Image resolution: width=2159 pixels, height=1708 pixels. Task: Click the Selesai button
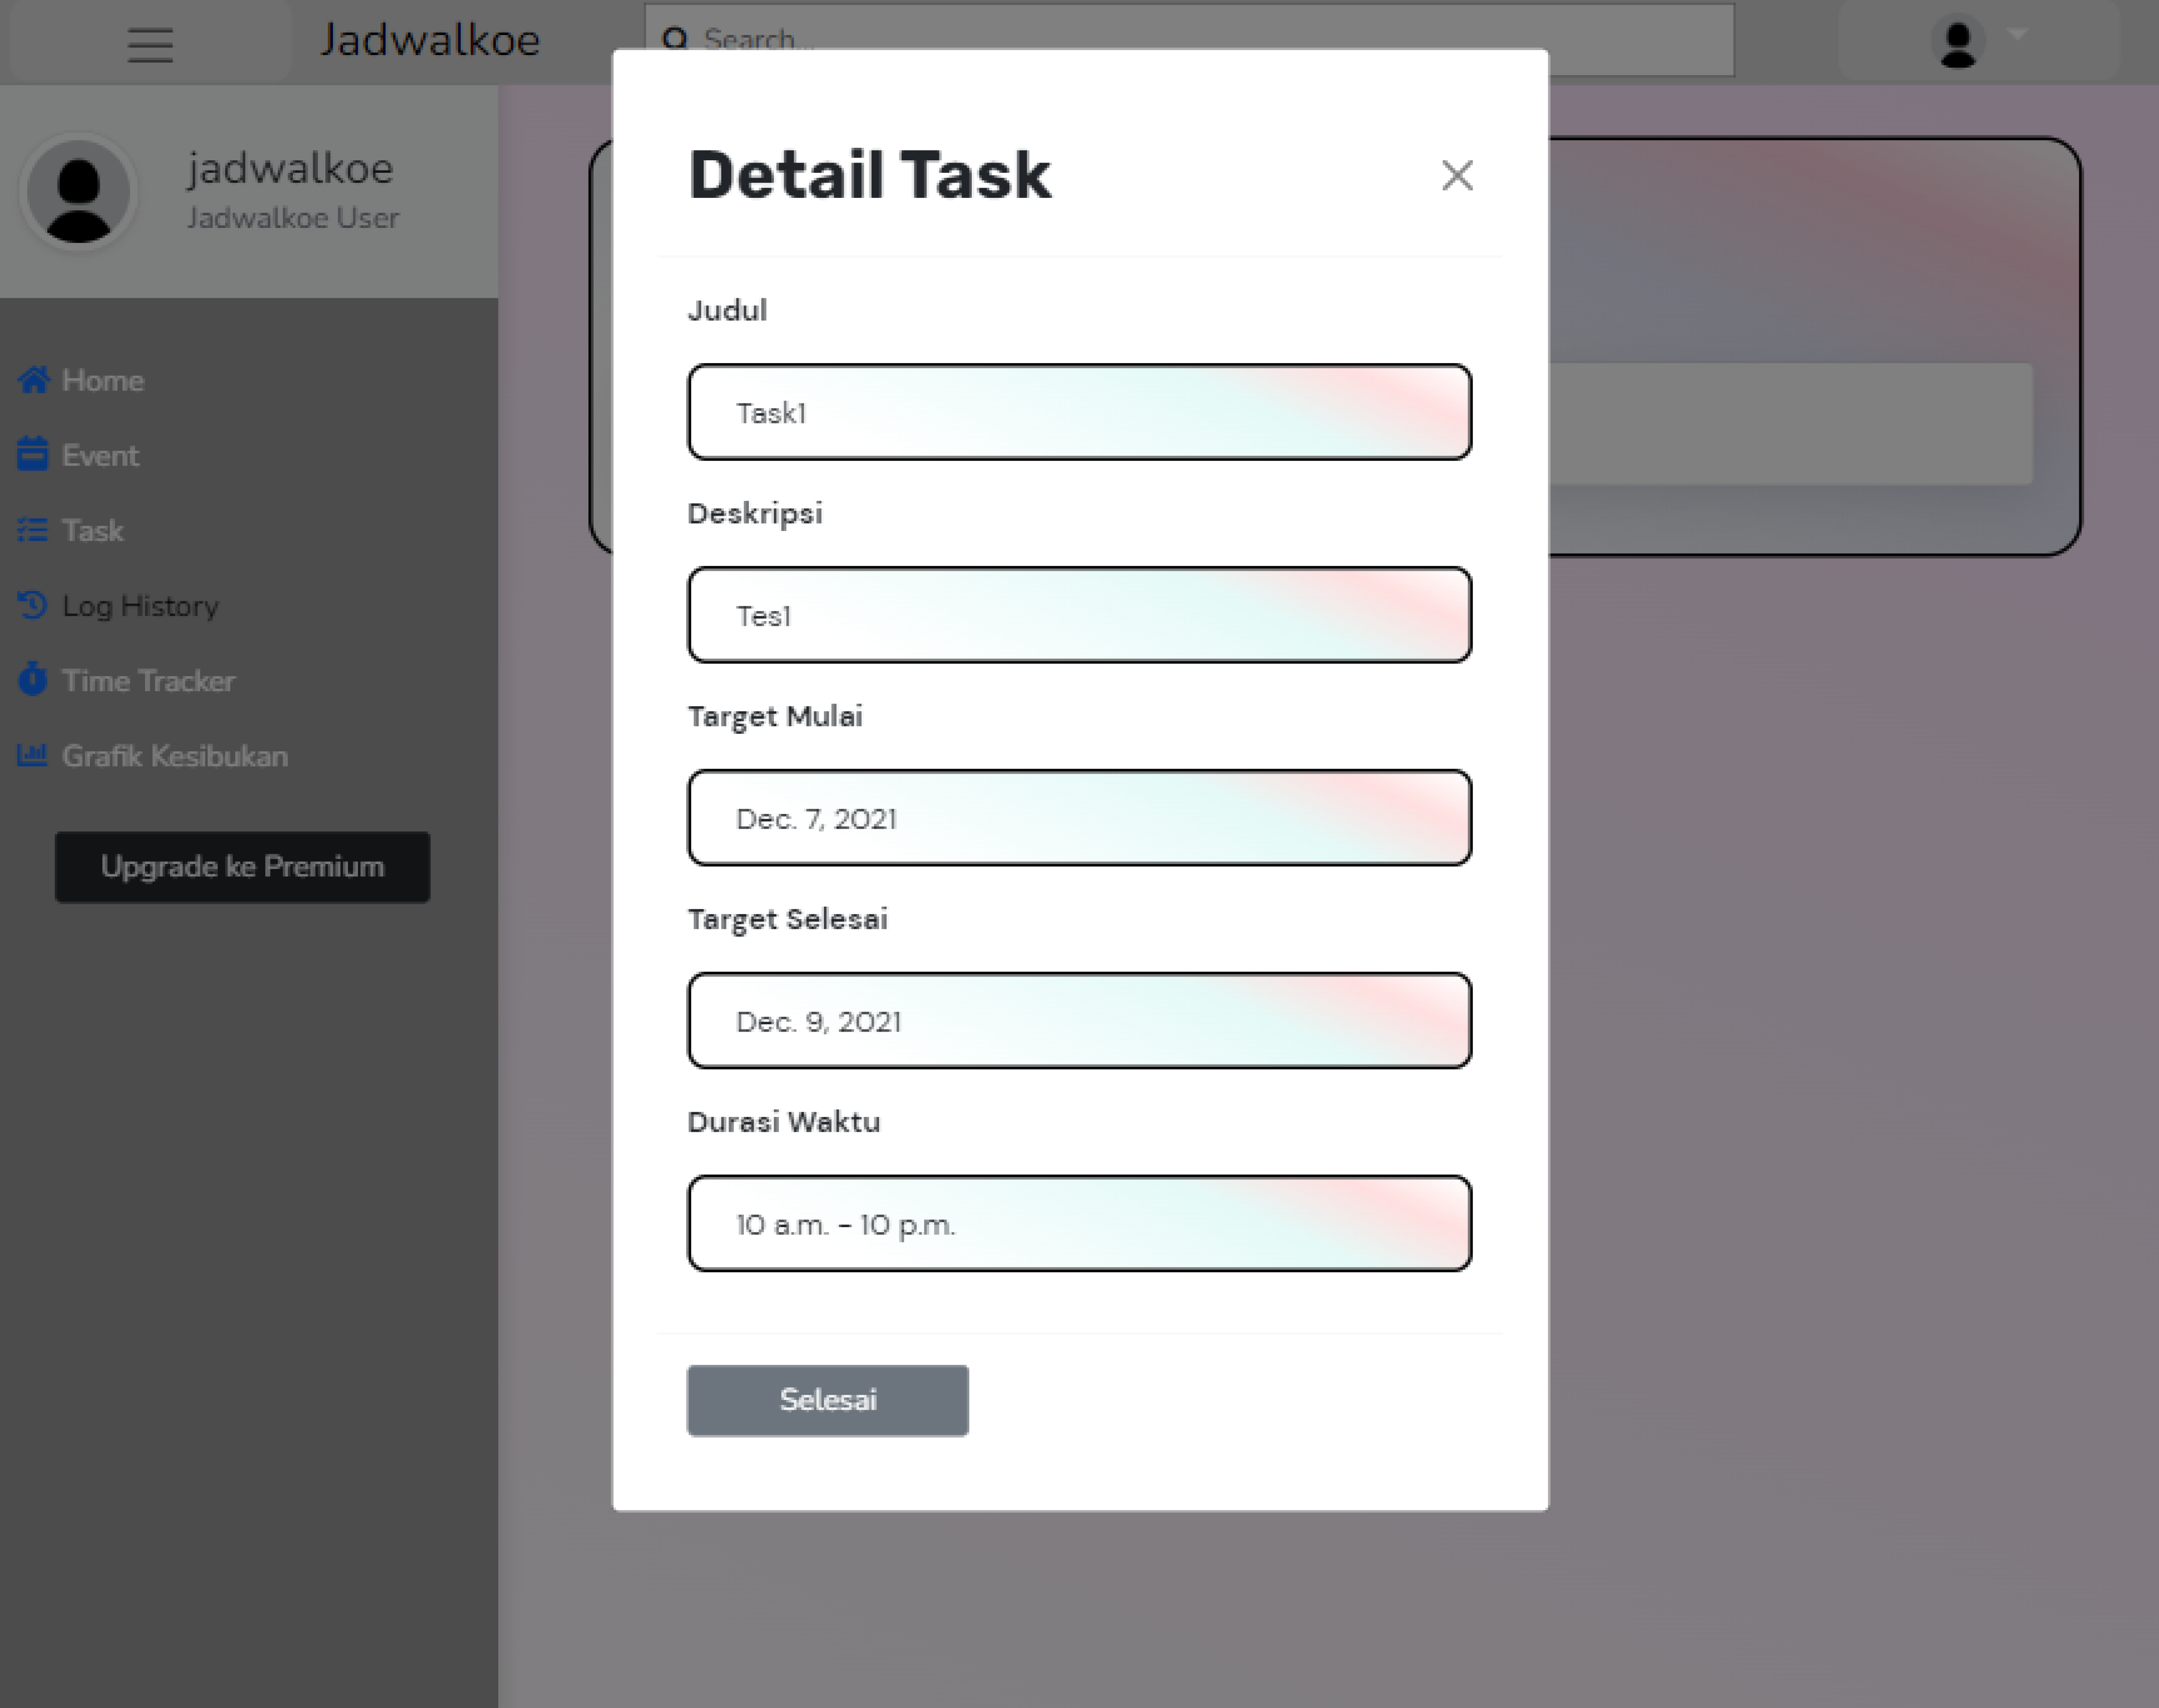click(827, 1400)
